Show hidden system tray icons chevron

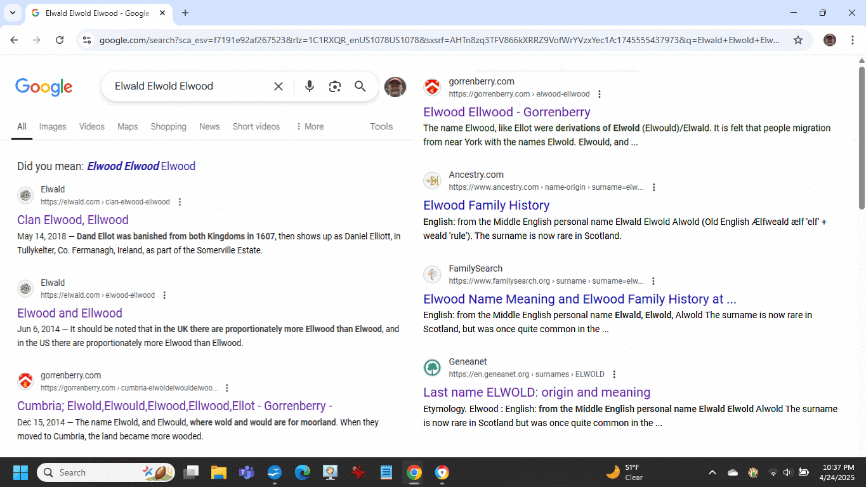tap(712, 472)
